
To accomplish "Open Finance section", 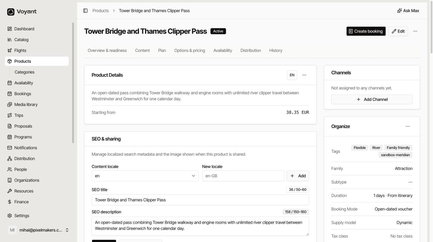I will pyautogui.click(x=37, y=202).
